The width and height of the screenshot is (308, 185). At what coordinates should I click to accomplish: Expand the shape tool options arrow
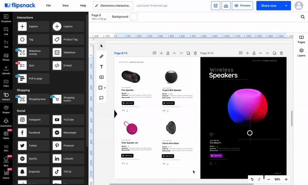(x=105, y=88)
